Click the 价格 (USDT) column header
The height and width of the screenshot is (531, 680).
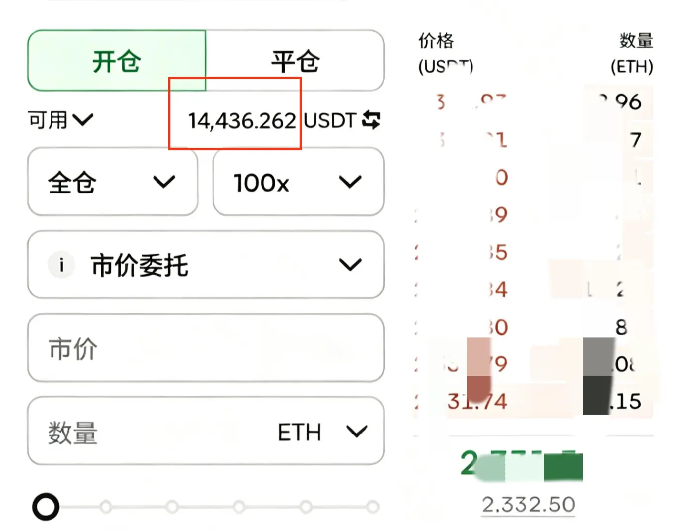[x=446, y=53]
